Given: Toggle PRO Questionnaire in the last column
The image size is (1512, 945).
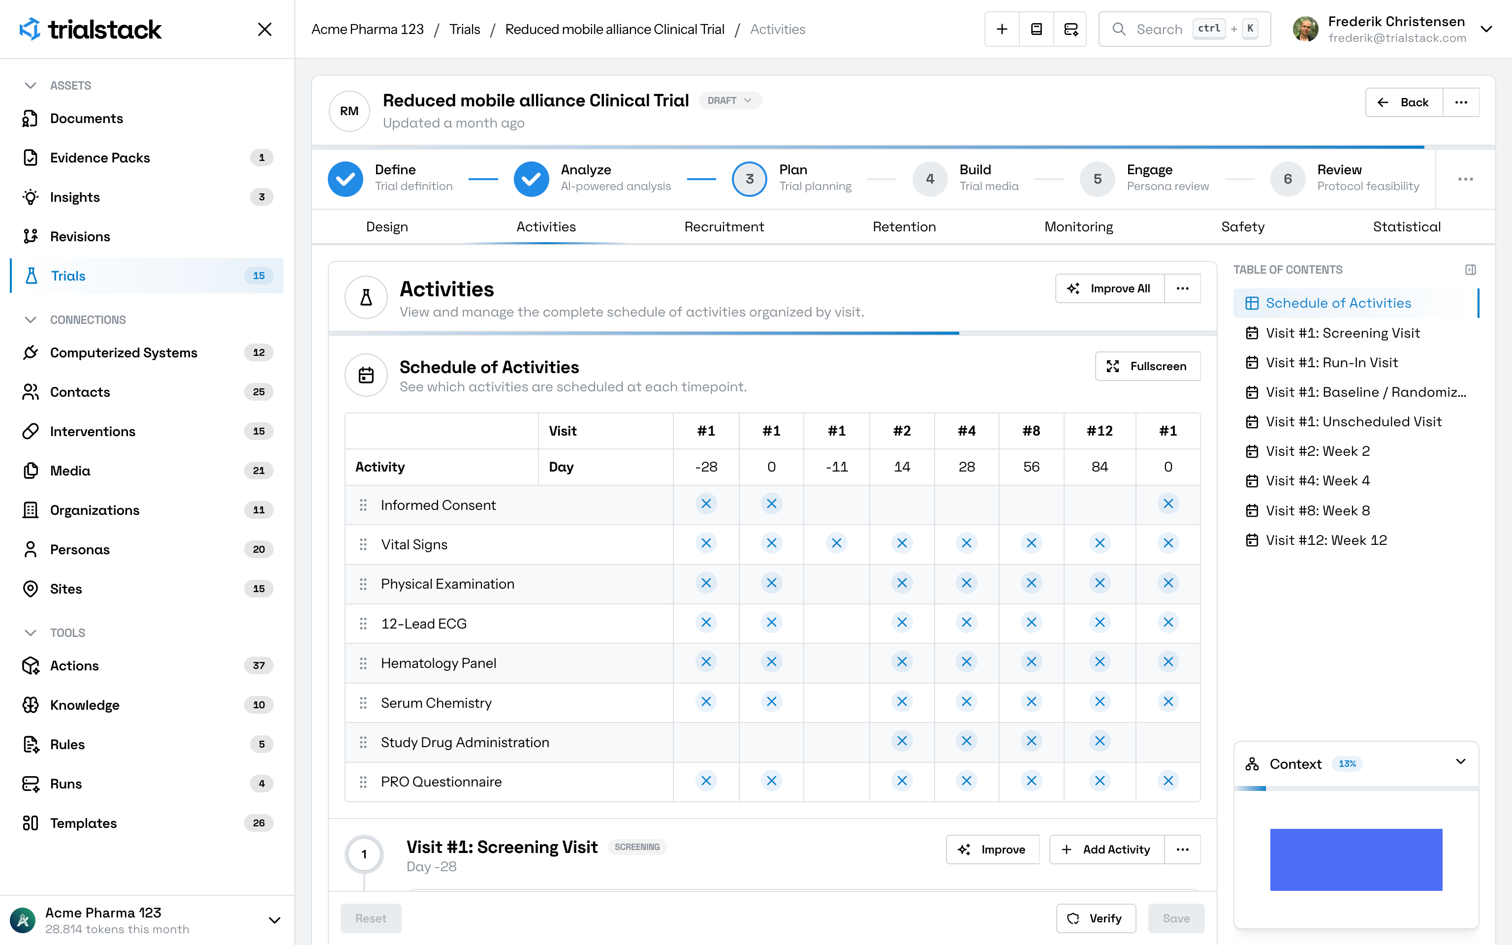Looking at the screenshot, I should click(x=1168, y=781).
